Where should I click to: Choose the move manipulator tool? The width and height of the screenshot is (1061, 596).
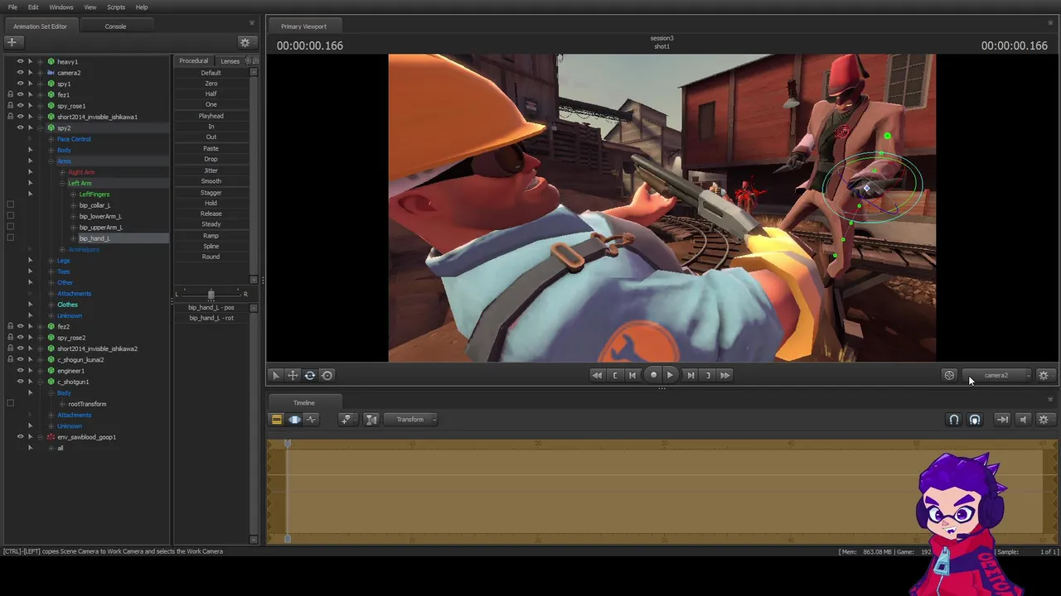click(293, 375)
